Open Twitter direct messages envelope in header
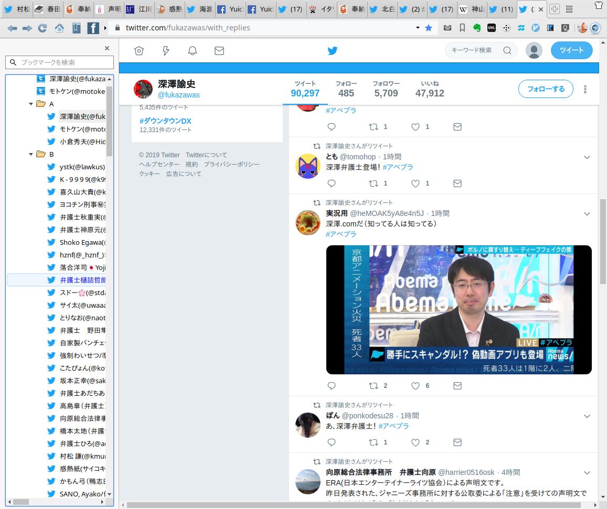 tap(219, 51)
